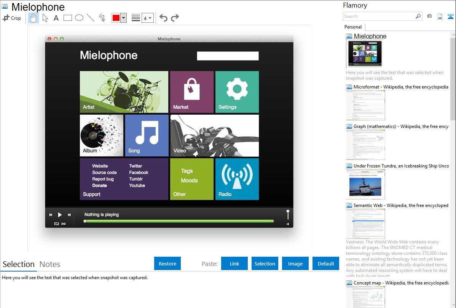Switch to the Notes tab
456x308 pixels.
pyautogui.click(x=50, y=264)
